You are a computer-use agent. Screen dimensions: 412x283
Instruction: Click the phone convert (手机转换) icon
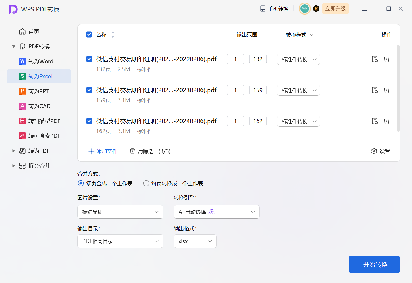[x=263, y=9]
